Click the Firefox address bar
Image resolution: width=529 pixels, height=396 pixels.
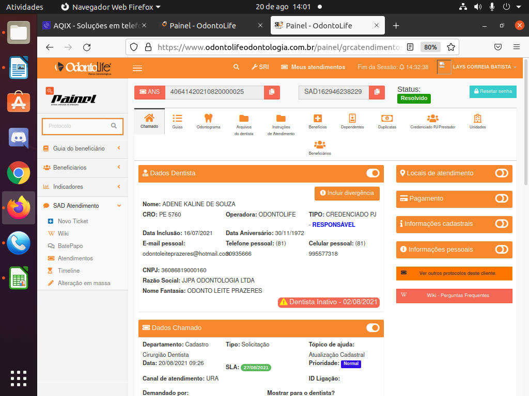pos(280,47)
